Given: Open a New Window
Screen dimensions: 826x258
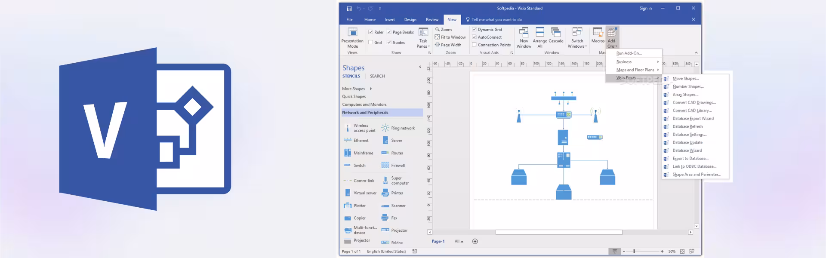Looking at the screenshot, I should (x=524, y=38).
